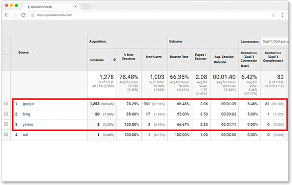Screen dimensions: 292x185
Task: Click help icon next to Goal 1 Conversion Rate
Action: [x=253, y=66]
